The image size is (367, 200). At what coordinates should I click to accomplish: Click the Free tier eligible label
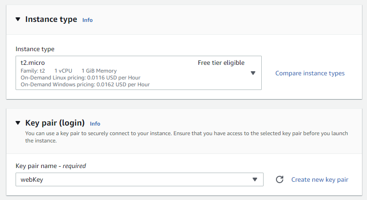[x=221, y=63]
